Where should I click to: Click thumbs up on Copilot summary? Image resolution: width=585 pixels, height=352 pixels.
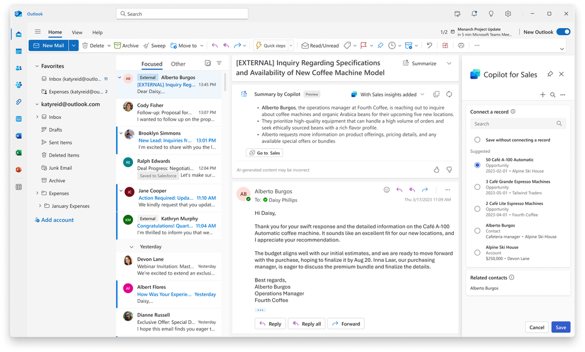click(x=436, y=170)
